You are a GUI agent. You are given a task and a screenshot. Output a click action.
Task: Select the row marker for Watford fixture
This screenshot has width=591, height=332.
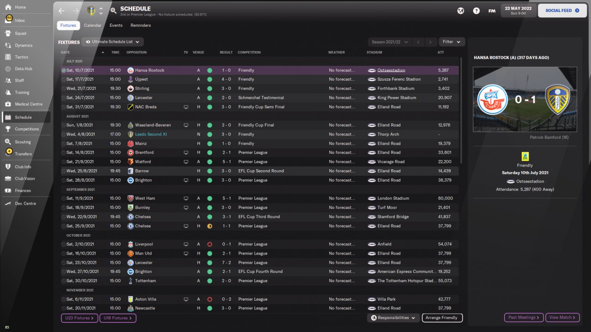pos(64,162)
